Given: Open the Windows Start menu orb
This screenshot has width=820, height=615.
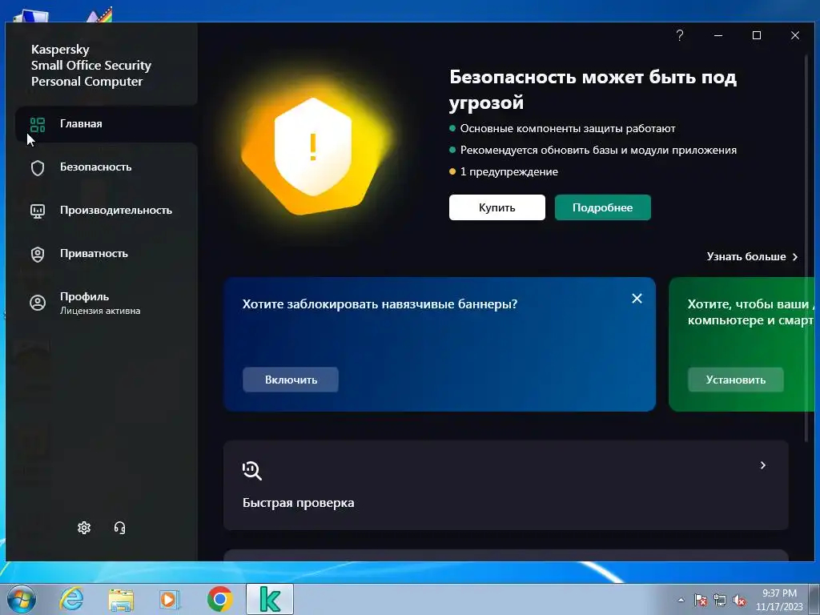Looking at the screenshot, I should click(21, 599).
